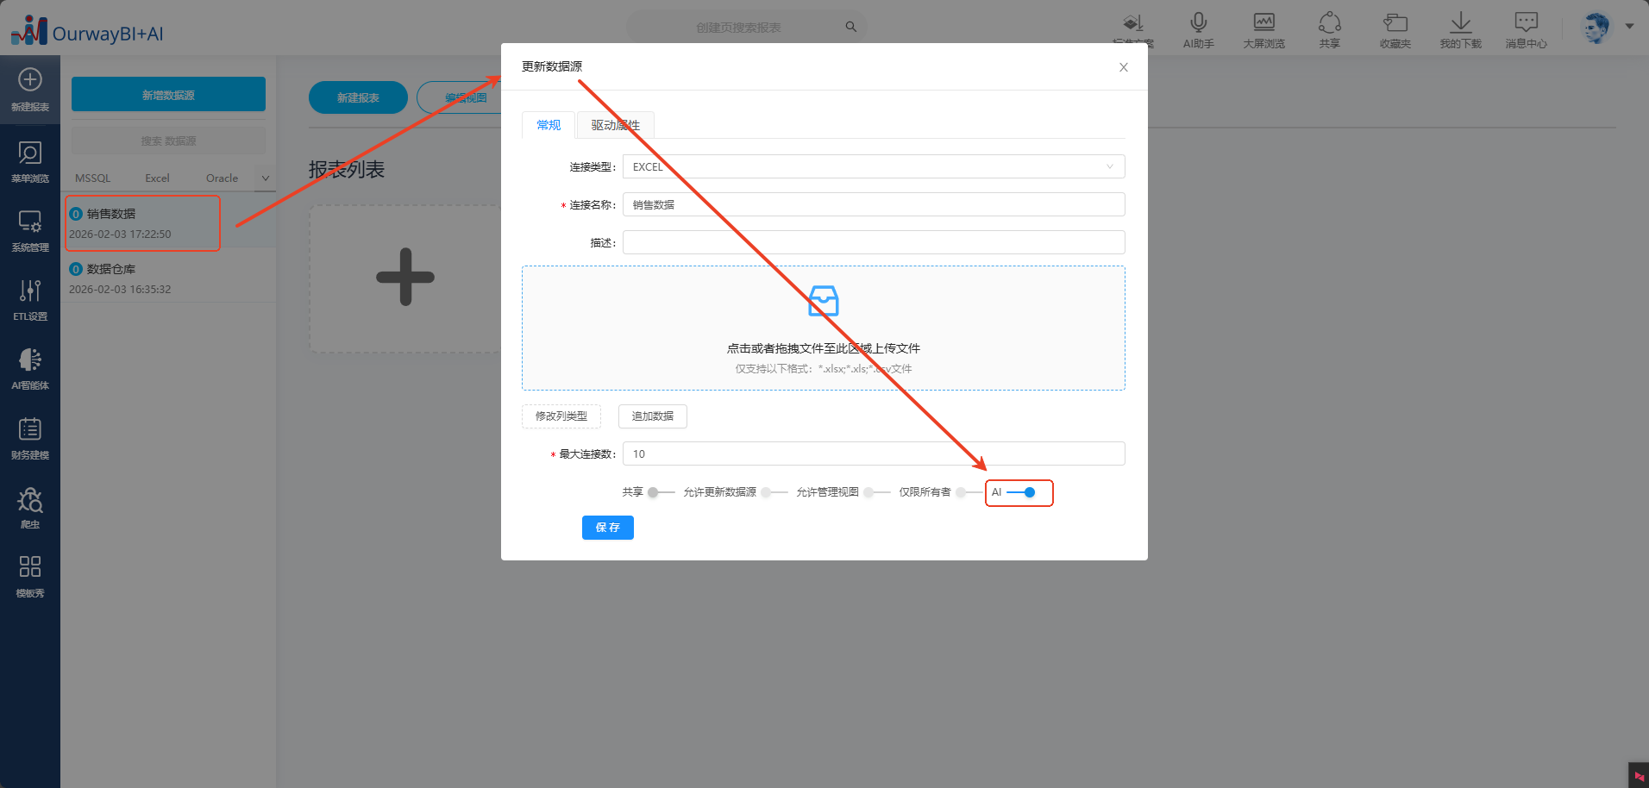Screen dimensions: 1649x788
Task: Open the user menu arrow beside the avatar
Action: [x=1629, y=26]
